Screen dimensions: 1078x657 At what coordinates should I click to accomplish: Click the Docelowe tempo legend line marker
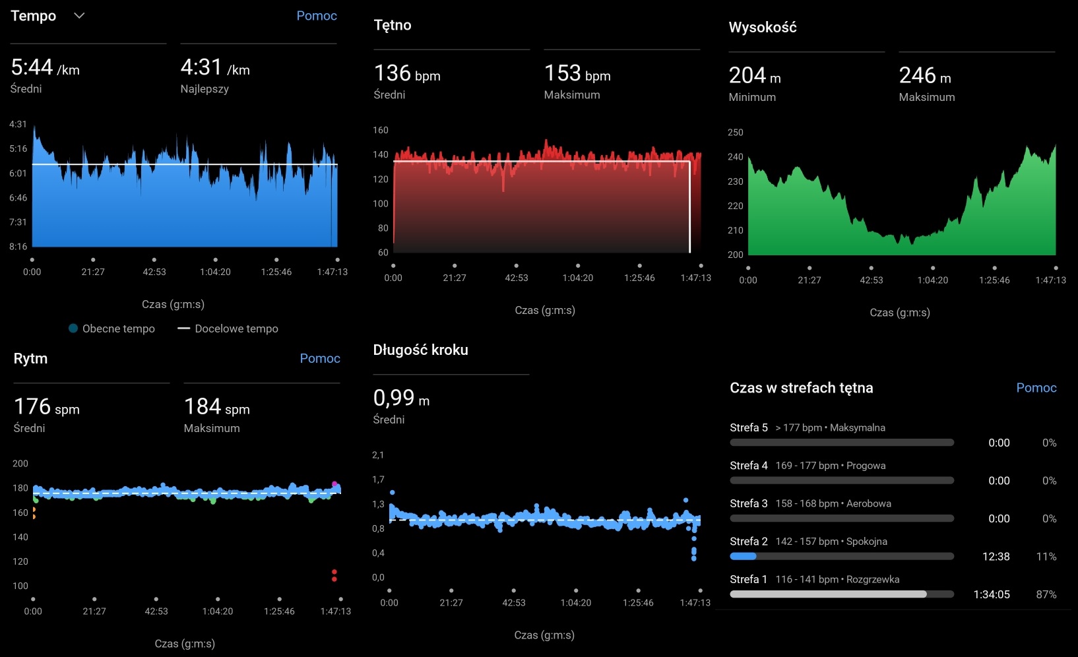pyautogui.click(x=183, y=328)
